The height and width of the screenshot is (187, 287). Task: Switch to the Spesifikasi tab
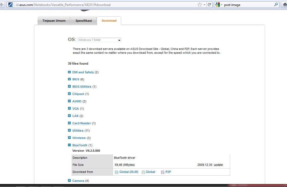84,21
